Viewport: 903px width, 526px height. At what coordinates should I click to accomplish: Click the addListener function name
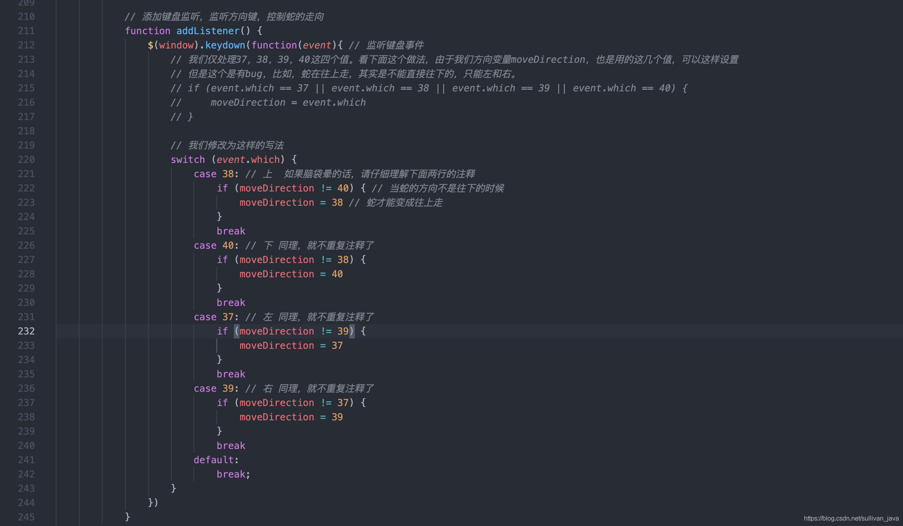point(208,31)
